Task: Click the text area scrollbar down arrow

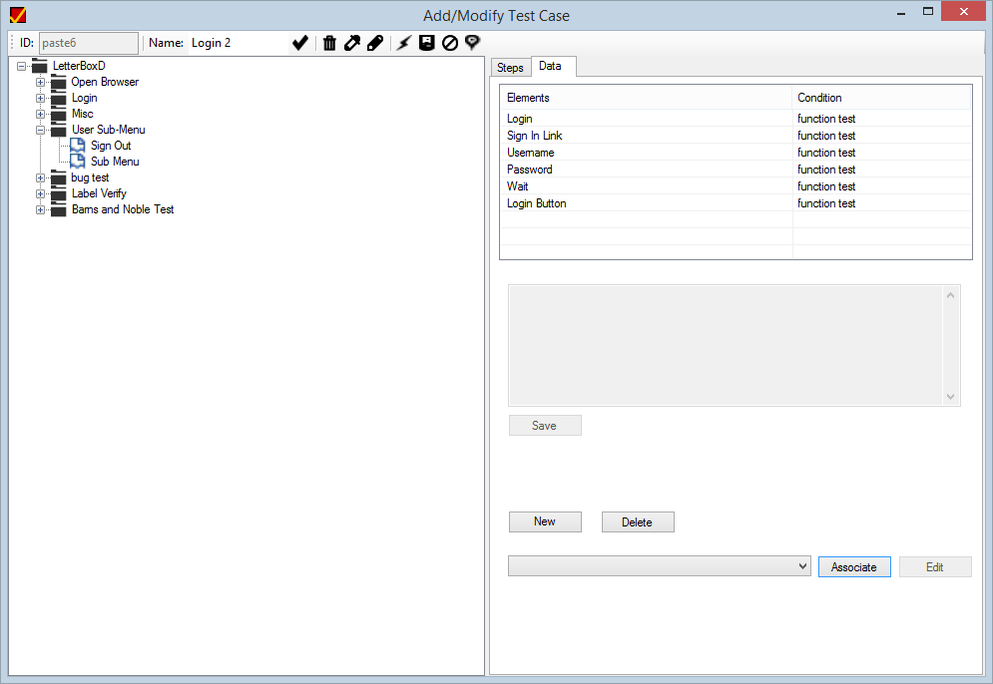Action: (950, 396)
